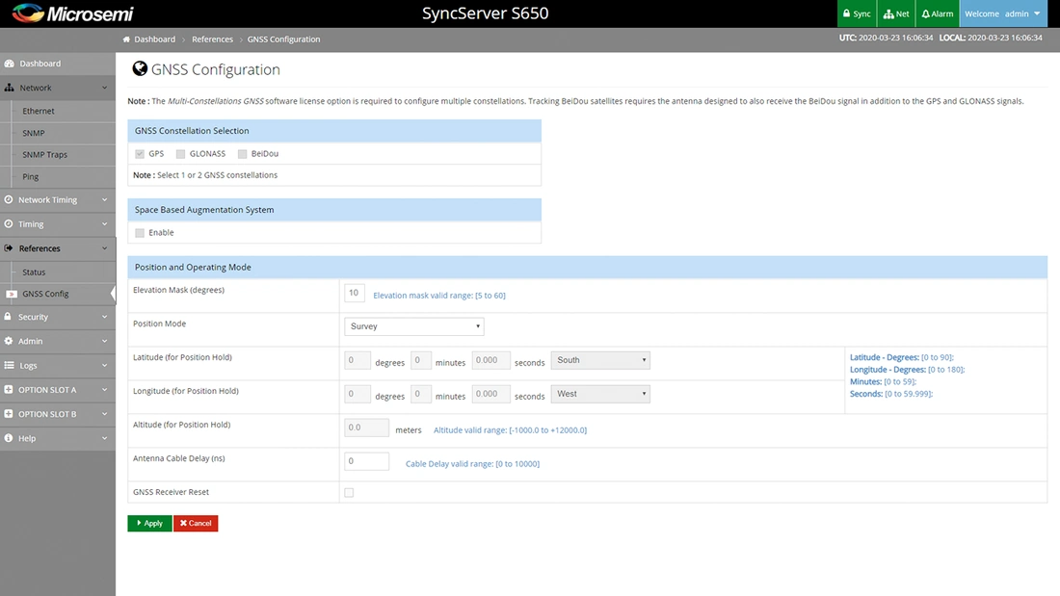Click the GNSS Configuration breadcrumb text

pos(284,39)
